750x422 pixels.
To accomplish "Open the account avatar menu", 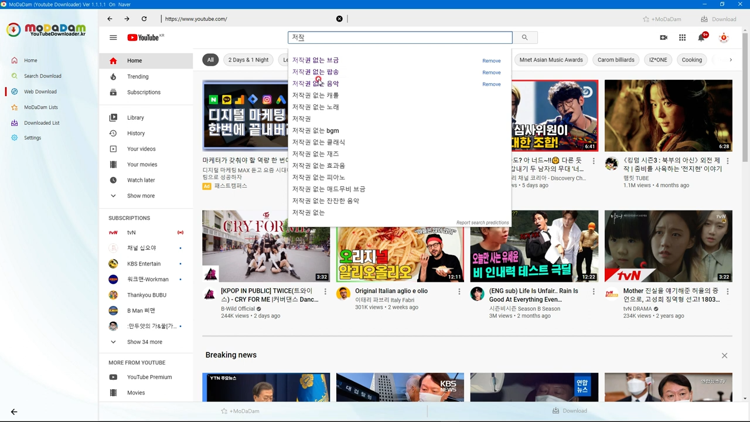I will coord(724,38).
